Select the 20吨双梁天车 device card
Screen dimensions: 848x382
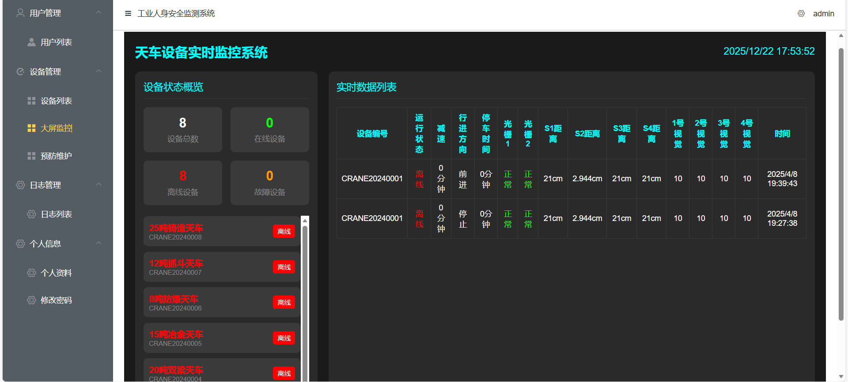(222, 371)
